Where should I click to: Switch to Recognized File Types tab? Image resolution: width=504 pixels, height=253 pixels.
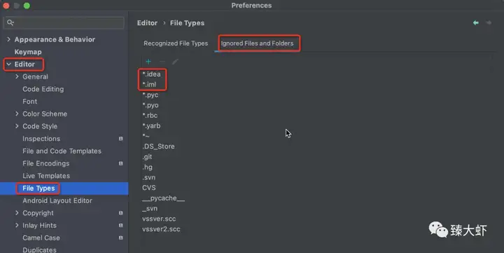tap(176, 43)
